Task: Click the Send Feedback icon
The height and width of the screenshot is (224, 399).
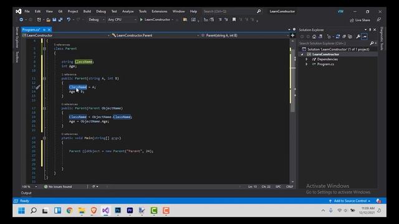Action: click(x=379, y=19)
